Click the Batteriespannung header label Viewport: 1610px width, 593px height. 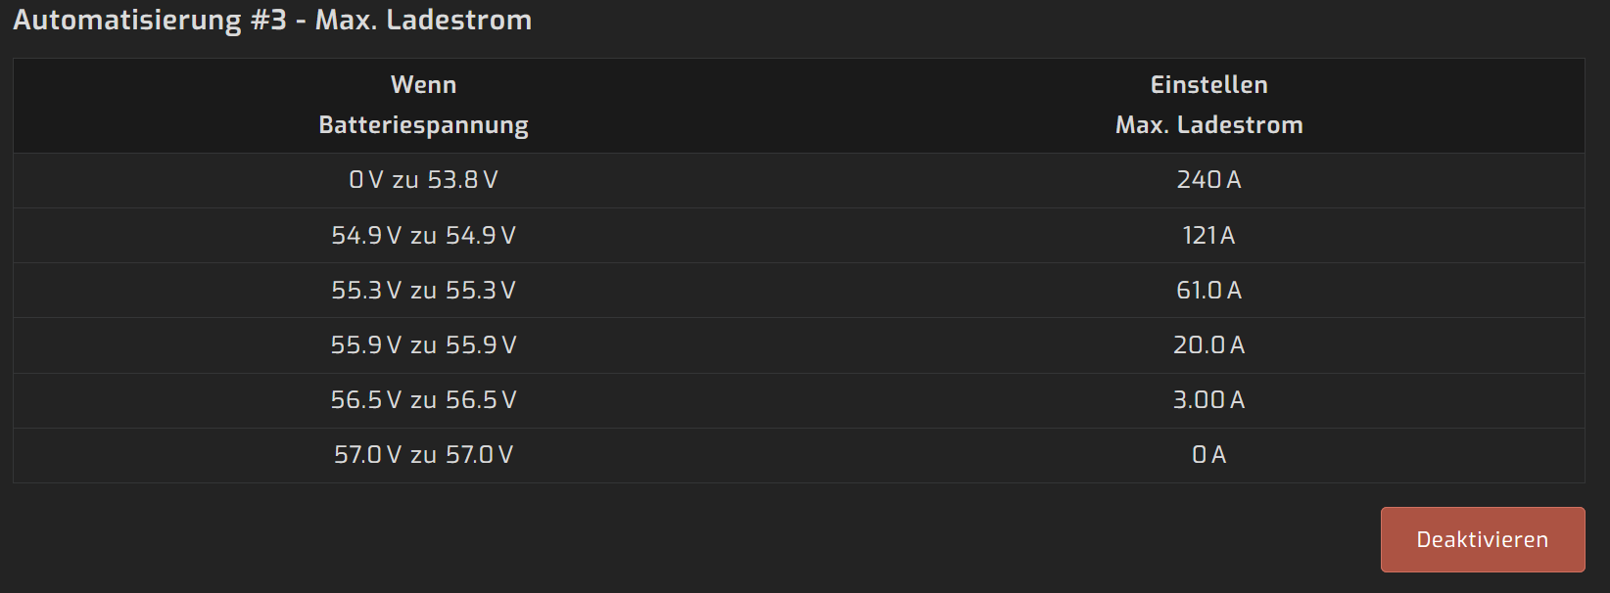[423, 125]
